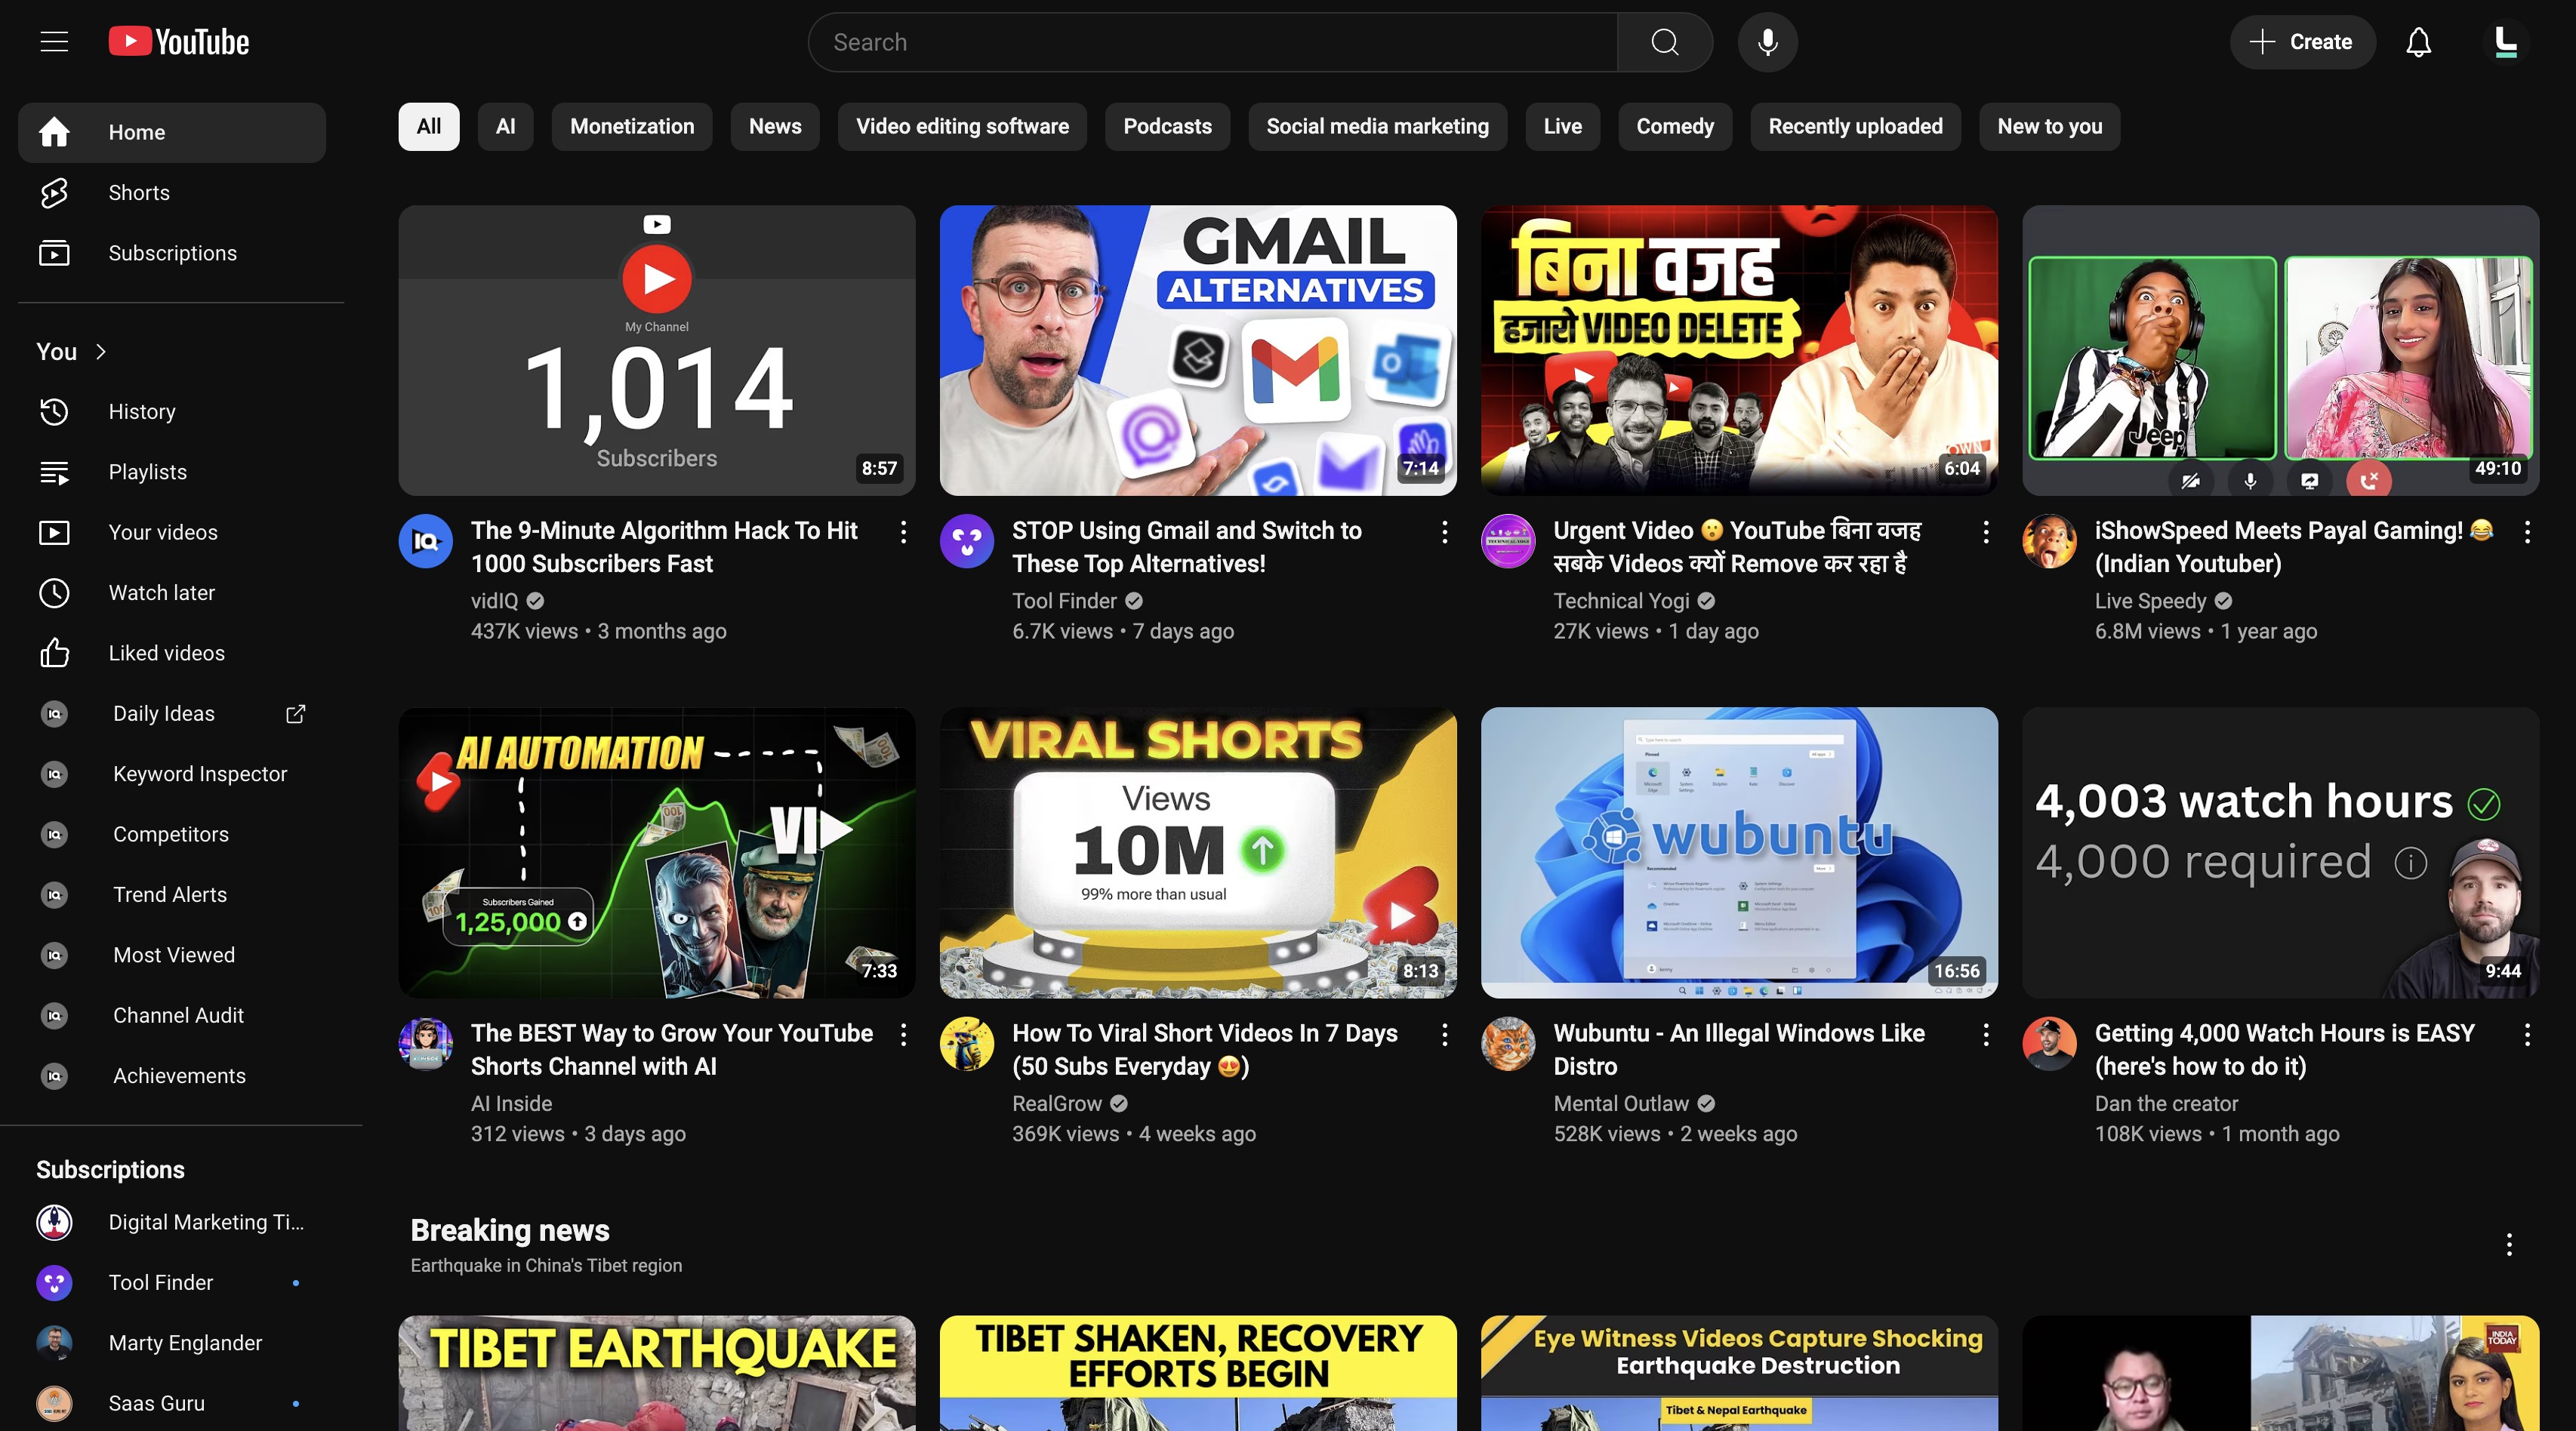The width and height of the screenshot is (2576, 1431).
Task: Open the notifications bell
Action: click(2418, 42)
